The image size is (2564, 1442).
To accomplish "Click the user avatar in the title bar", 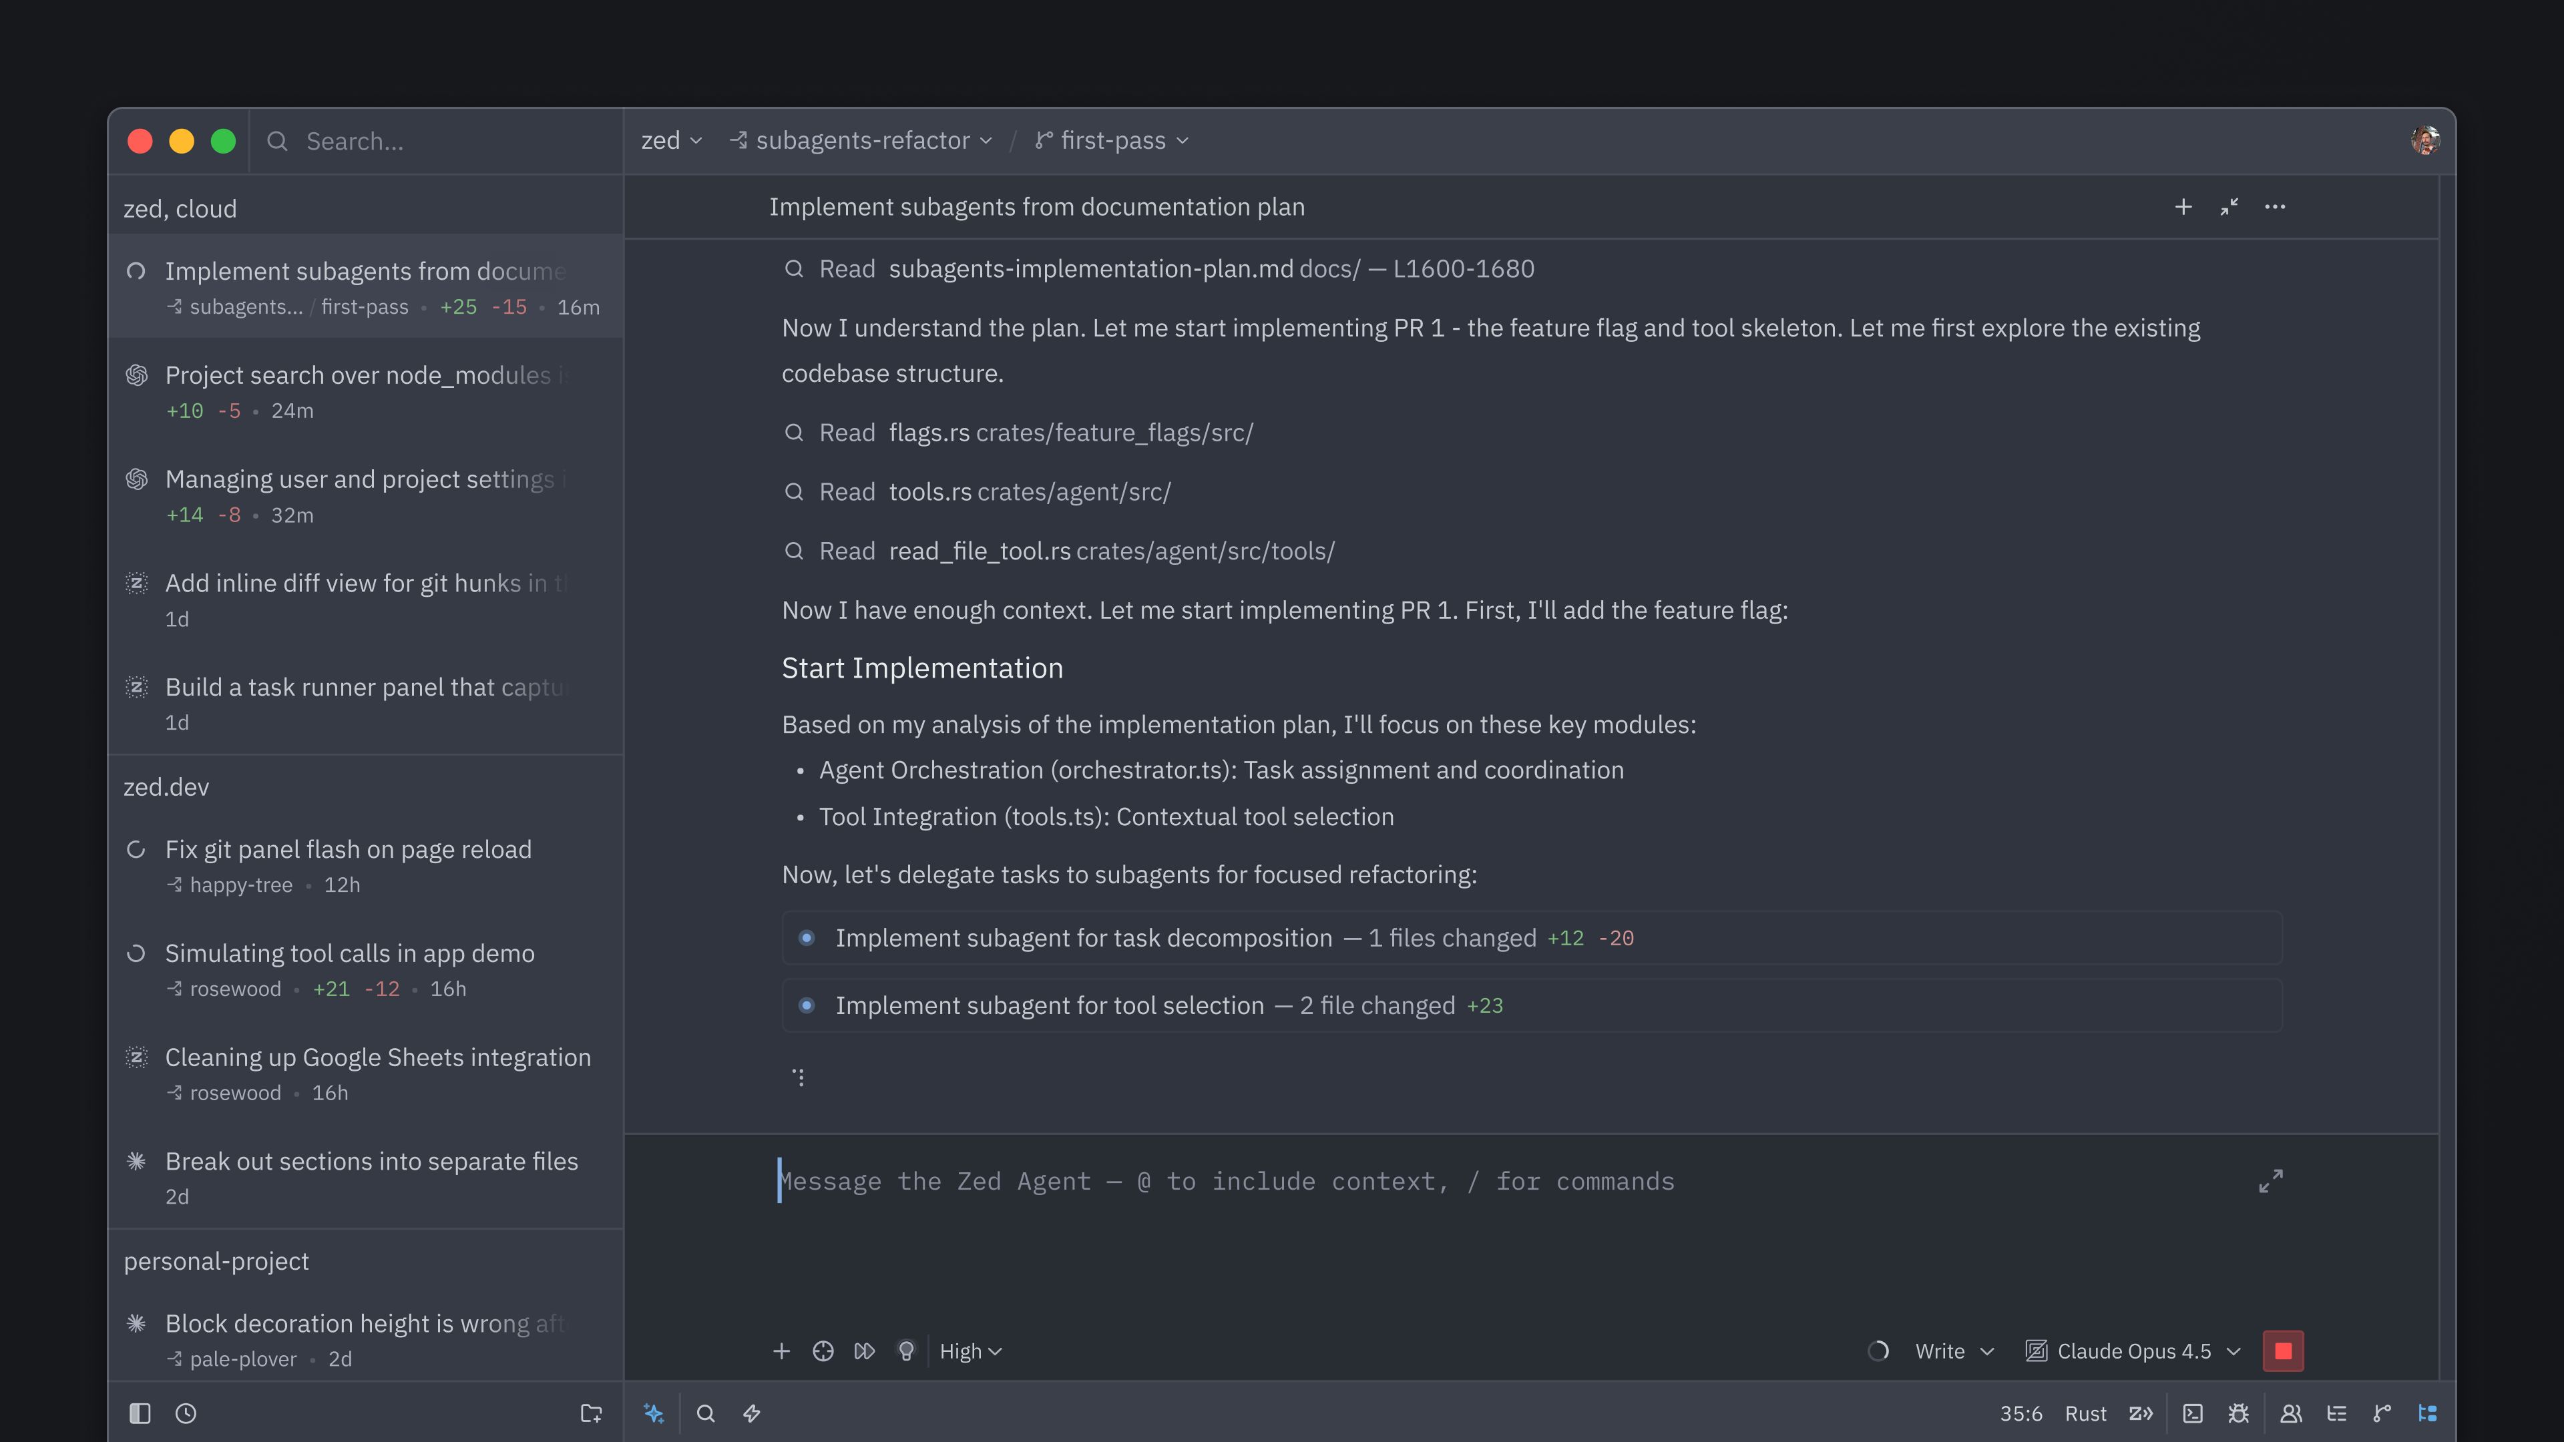I will [x=2424, y=140].
